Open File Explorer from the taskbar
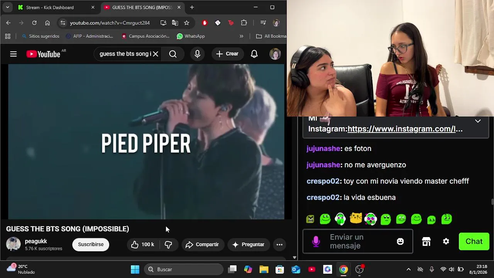494x278 pixels. (264, 270)
